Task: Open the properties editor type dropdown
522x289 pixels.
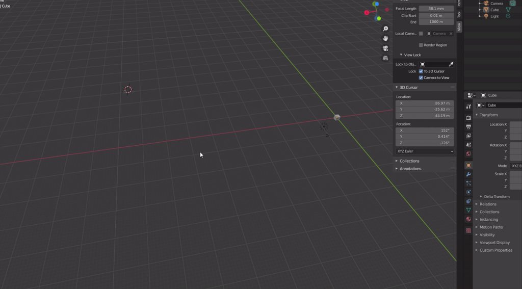Action: 471,95
